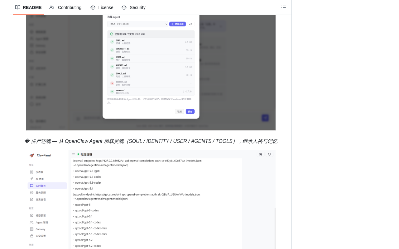
Task: Switch to the Contributing tab
Action: tap(65, 7)
